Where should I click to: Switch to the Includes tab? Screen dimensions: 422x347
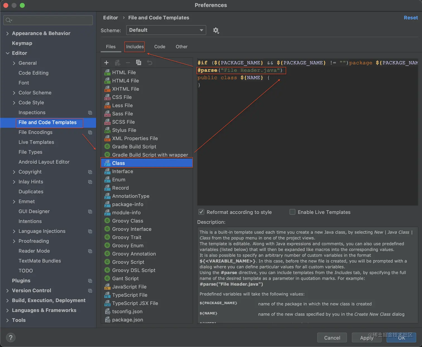pyautogui.click(x=135, y=47)
